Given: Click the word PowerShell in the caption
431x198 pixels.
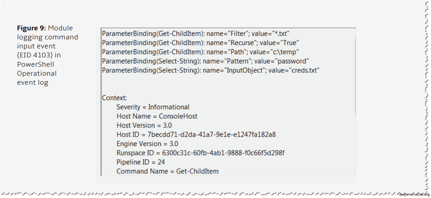Looking at the screenshot, I should pyautogui.click(x=36, y=65).
